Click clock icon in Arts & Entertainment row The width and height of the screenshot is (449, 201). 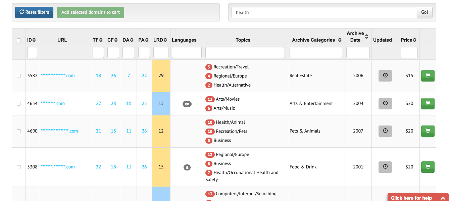click(x=385, y=104)
